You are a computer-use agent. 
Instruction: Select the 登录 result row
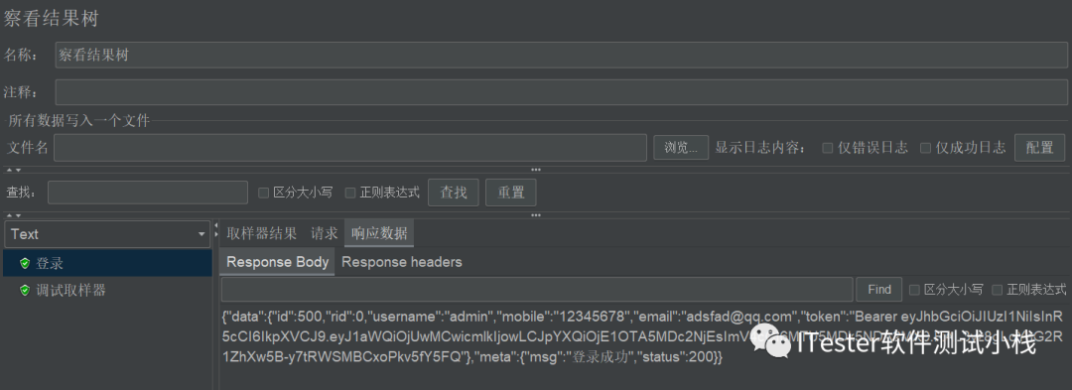point(107,263)
